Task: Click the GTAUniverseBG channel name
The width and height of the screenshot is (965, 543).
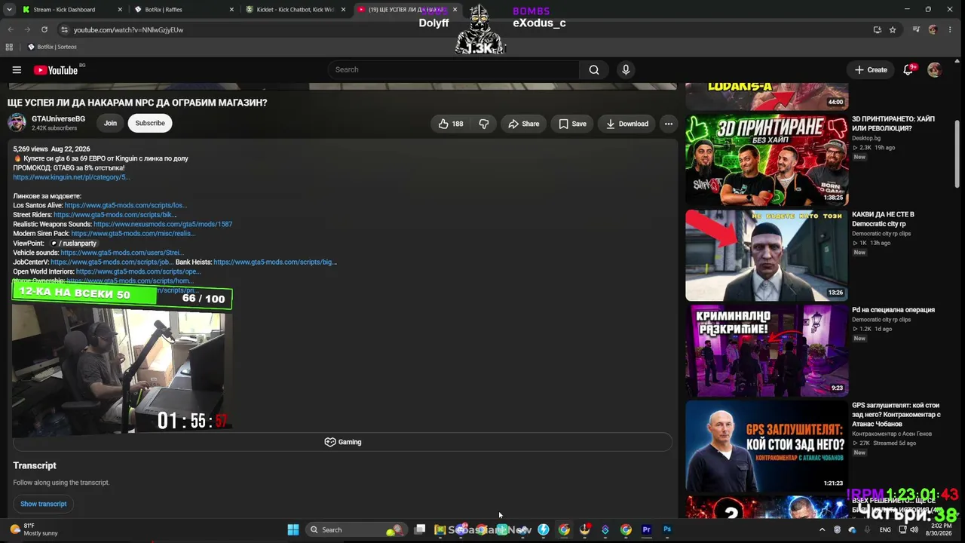Action: tap(58, 119)
